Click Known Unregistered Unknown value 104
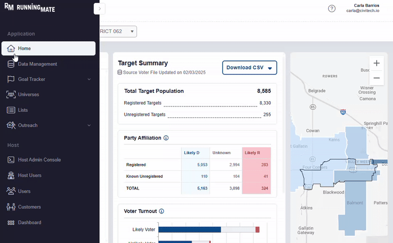 pyautogui.click(x=236, y=176)
